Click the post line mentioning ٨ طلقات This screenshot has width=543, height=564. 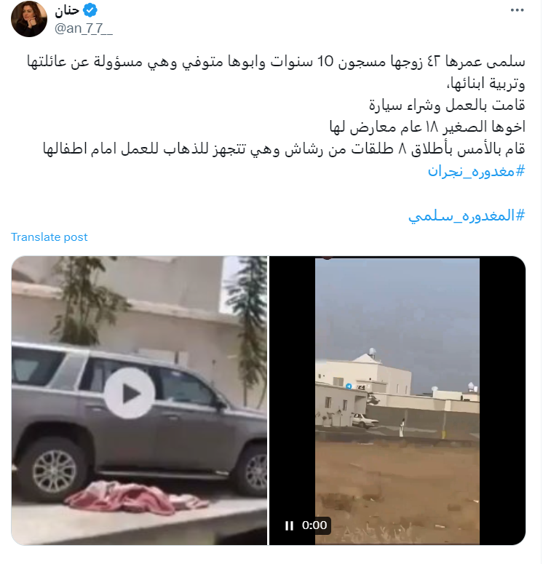click(284, 148)
